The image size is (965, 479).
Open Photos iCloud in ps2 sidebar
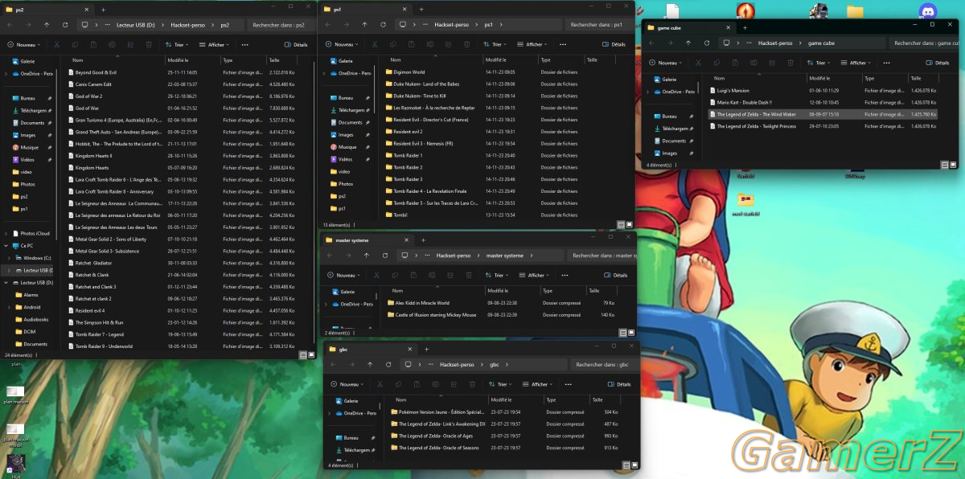click(x=31, y=233)
